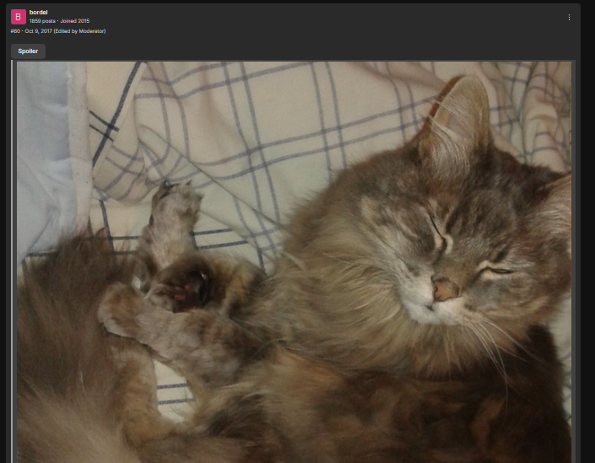Open the cat photo in the spoiler
The width and height of the screenshot is (595, 463).
coord(294,262)
